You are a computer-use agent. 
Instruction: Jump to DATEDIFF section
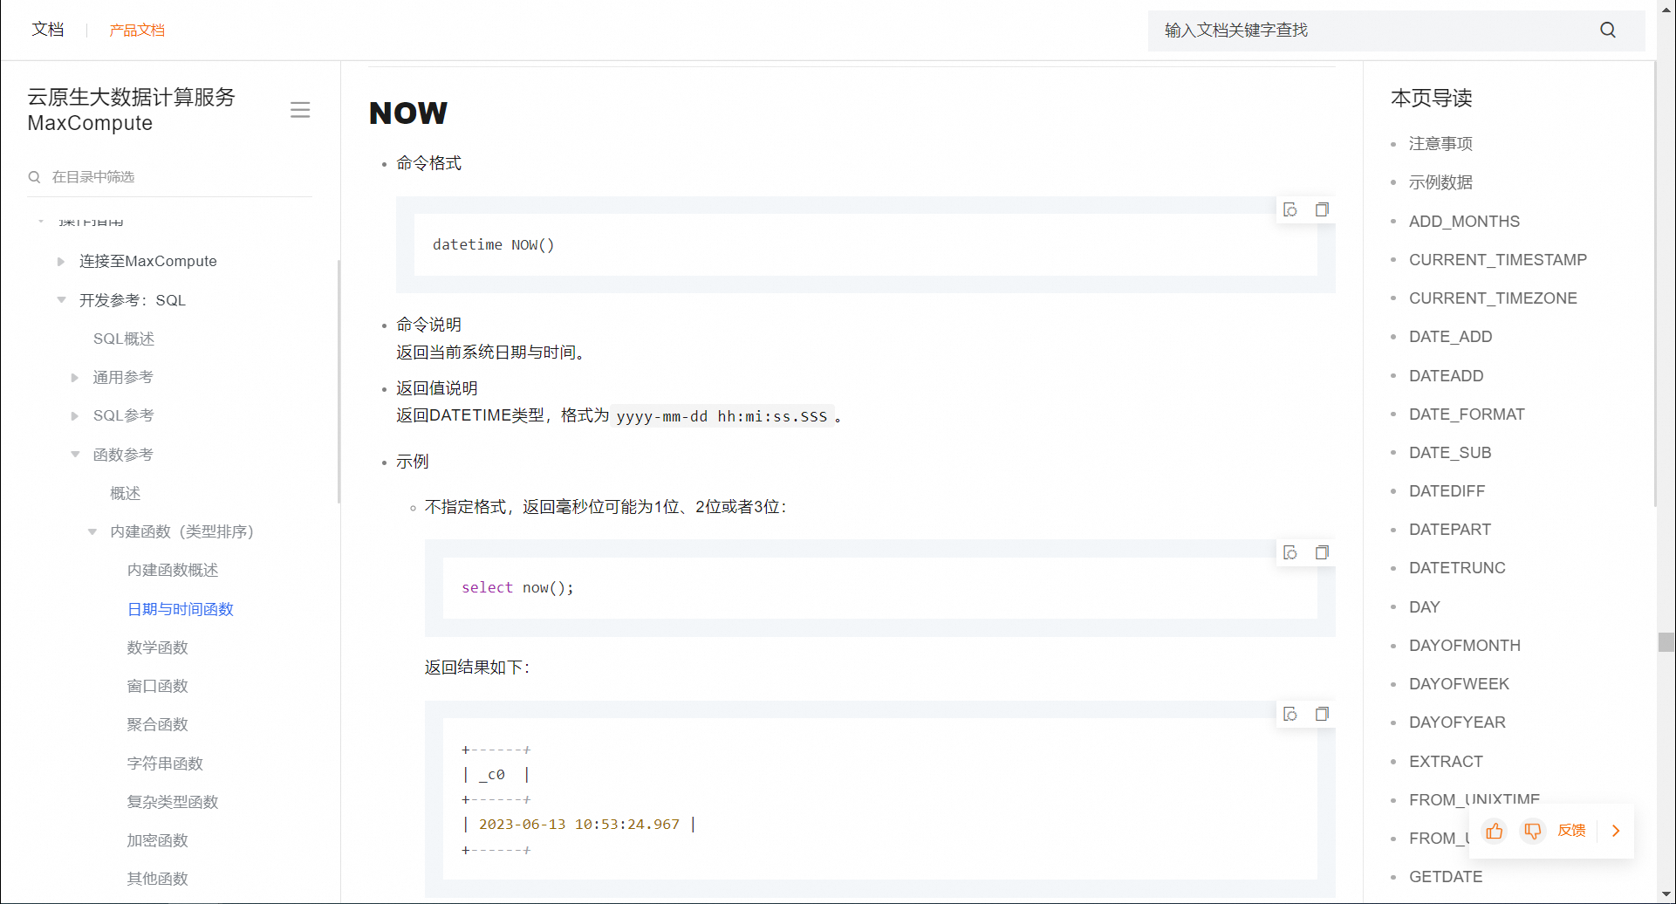click(1447, 491)
